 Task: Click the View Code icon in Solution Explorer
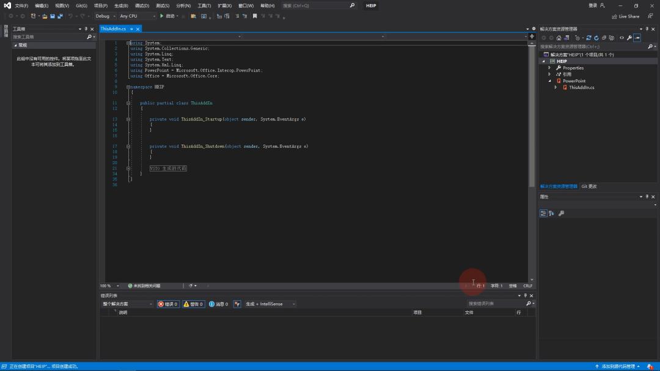tap(621, 37)
